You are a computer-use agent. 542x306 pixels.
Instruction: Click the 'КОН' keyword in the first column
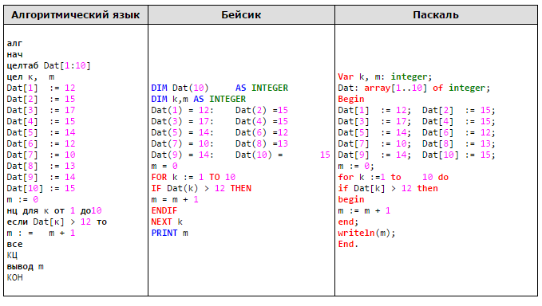coord(15,277)
